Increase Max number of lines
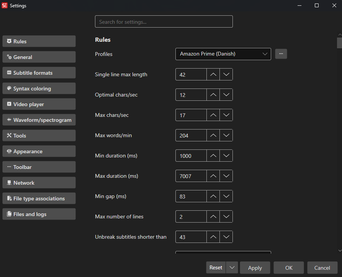342x277 pixels. 213,216
